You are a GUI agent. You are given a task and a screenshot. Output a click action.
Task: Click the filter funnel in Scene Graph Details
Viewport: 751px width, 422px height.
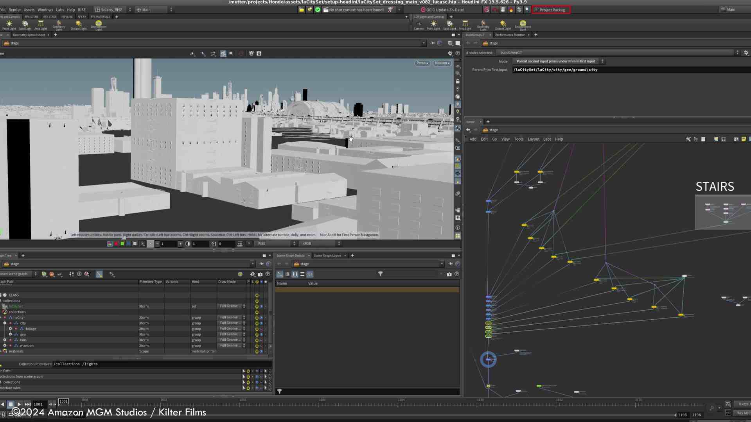(380, 274)
